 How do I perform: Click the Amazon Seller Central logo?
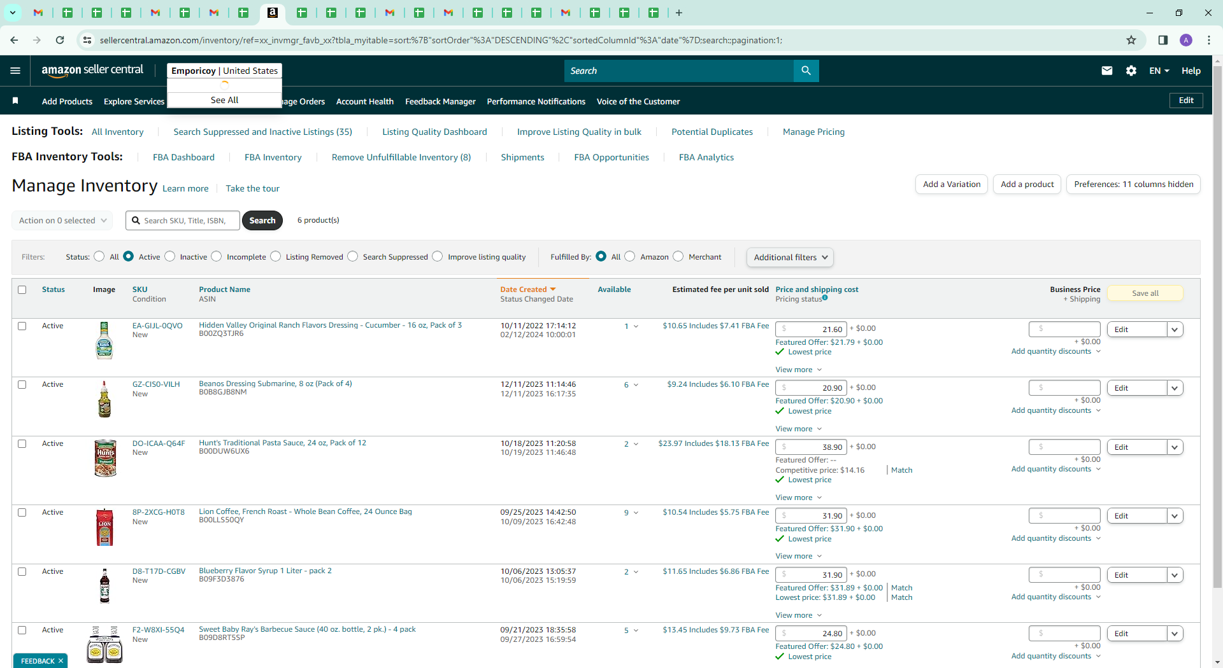pos(92,71)
